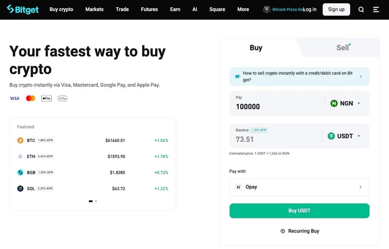Click the BGB price $1.8385

117,172
